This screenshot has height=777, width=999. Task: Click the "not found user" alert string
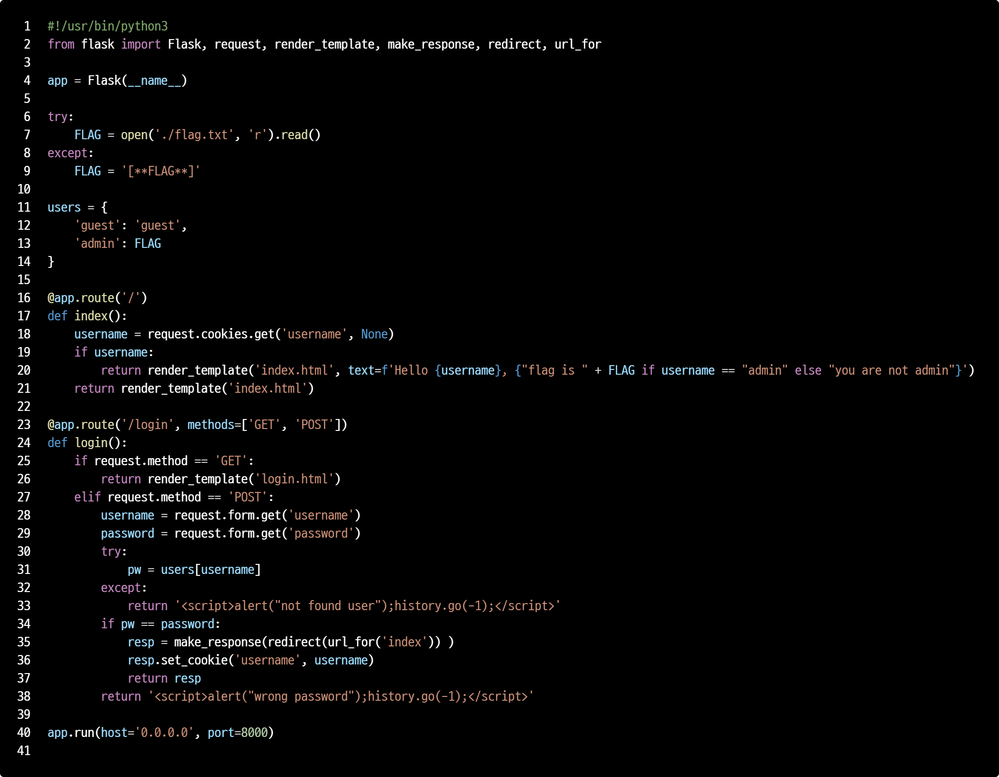(x=328, y=606)
